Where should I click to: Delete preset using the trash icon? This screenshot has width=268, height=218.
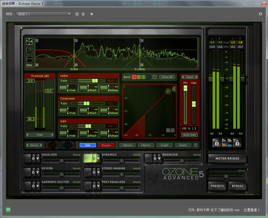[83, 14]
